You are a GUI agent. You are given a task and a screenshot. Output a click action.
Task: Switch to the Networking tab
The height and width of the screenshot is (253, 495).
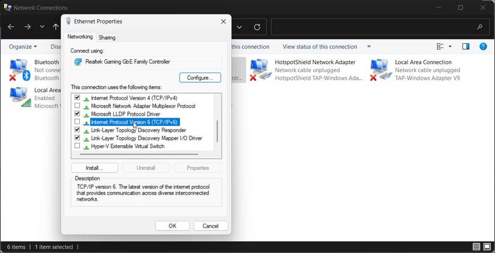(x=80, y=37)
